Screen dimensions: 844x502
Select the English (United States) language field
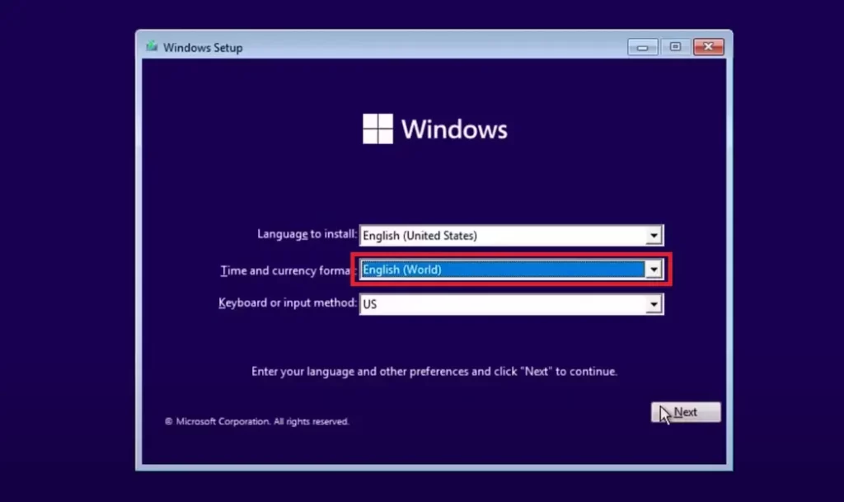(511, 236)
